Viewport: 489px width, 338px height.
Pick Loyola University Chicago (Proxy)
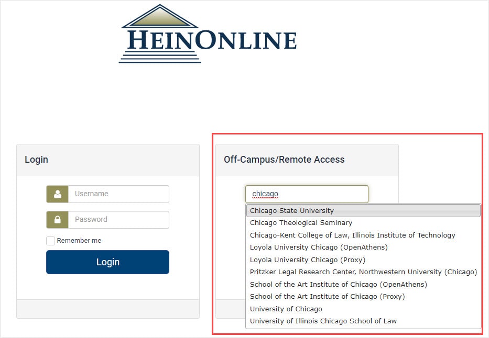[x=363, y=260]
